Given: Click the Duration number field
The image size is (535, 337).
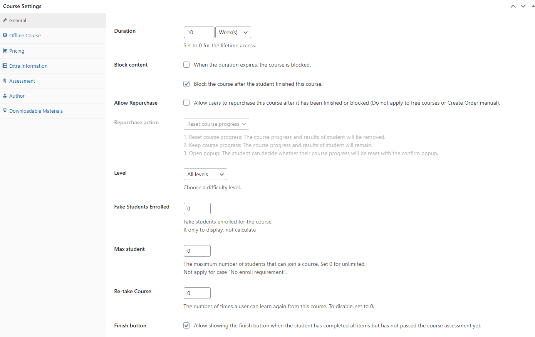Looking at the screenshot, I should pyautogui.click(x=199, y=32).
